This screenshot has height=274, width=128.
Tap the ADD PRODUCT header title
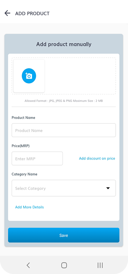32,14
